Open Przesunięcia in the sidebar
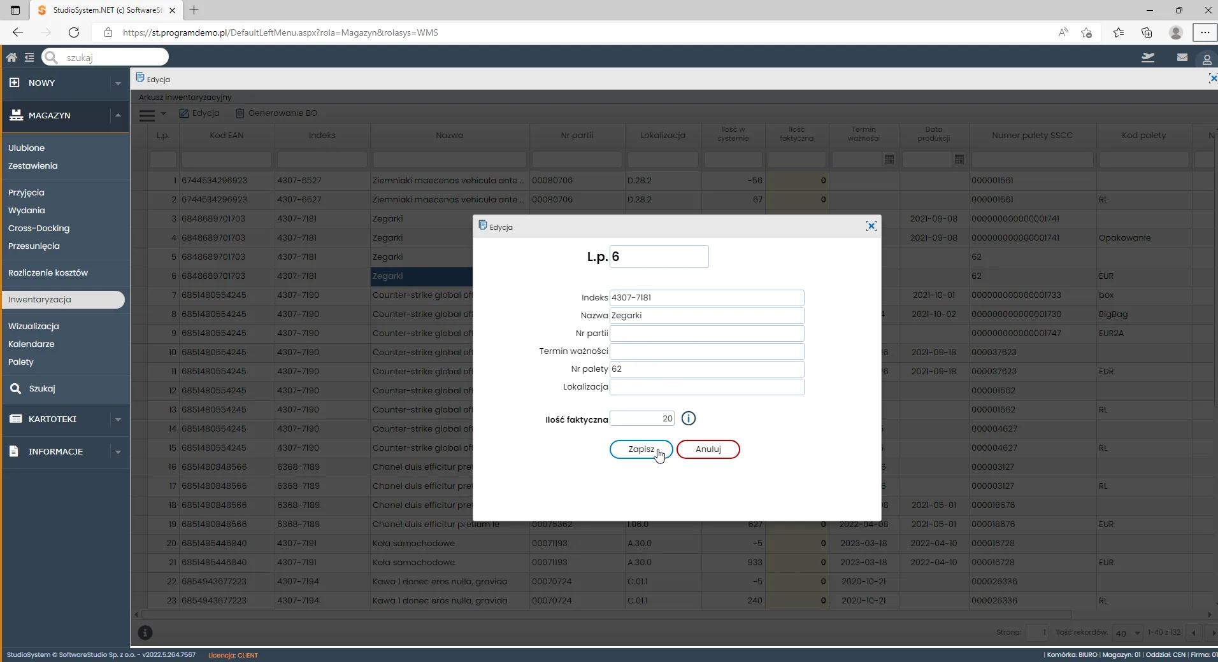 click(34, 246)
